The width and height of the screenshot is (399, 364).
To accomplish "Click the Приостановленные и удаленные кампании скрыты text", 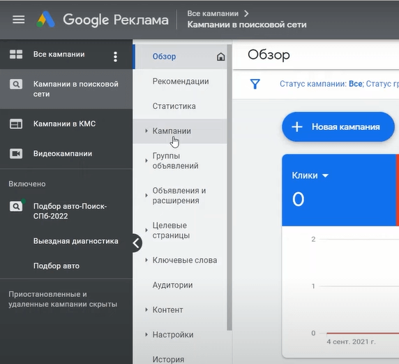I will point(63,299).
